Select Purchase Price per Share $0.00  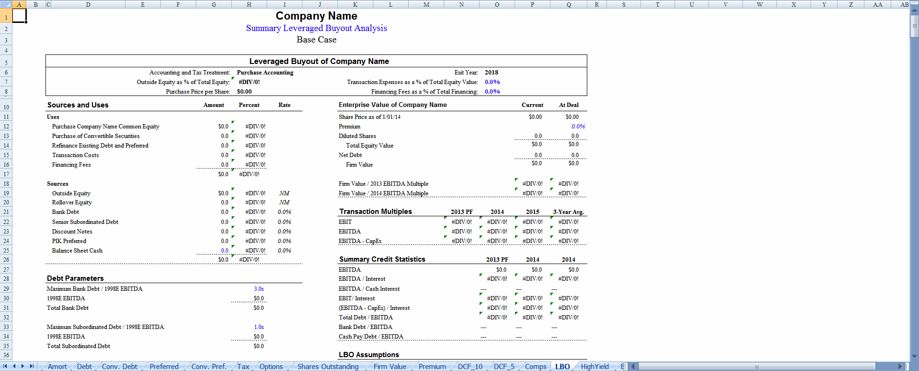tap(244, 92)
